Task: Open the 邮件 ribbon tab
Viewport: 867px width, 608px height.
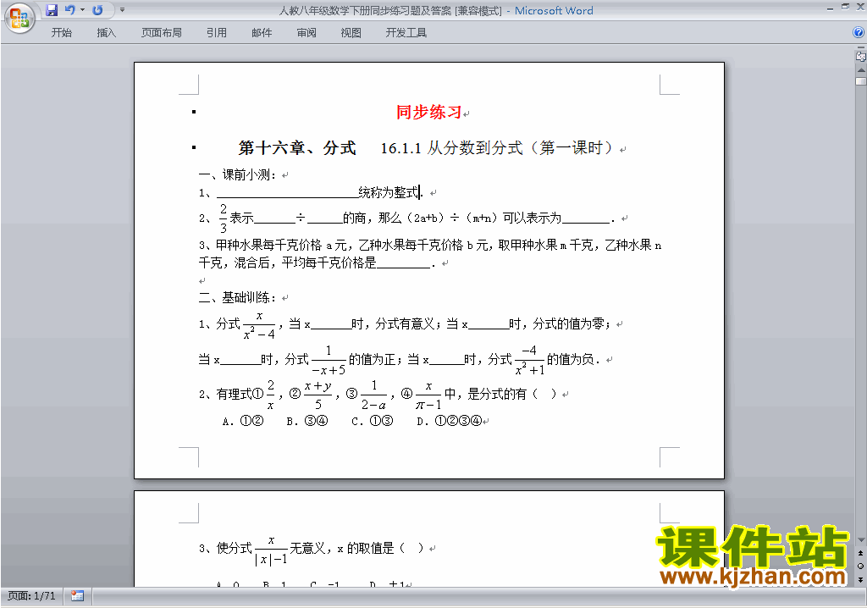Action: coord(262,33)
